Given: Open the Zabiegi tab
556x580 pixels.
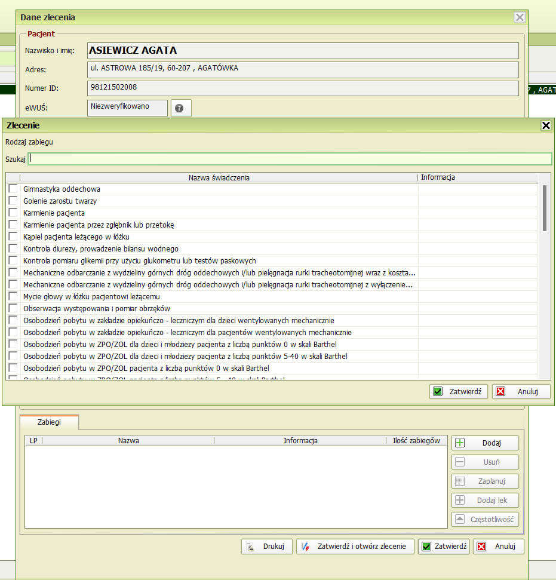Looking at the screenshot, I should point(50,422).
